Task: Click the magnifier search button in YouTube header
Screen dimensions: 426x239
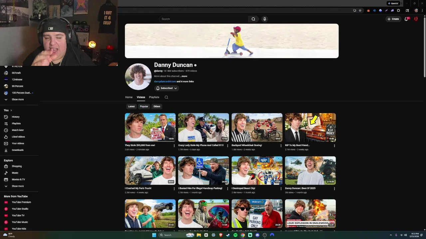Action: point(253,19)
